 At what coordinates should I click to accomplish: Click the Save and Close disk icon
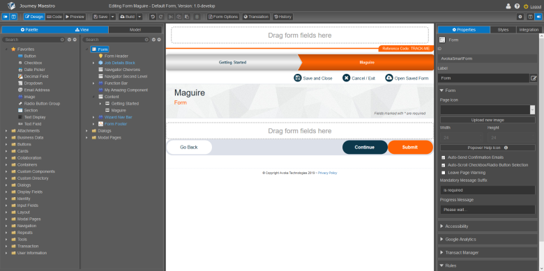pyautogui.click(x=297, y=78)
